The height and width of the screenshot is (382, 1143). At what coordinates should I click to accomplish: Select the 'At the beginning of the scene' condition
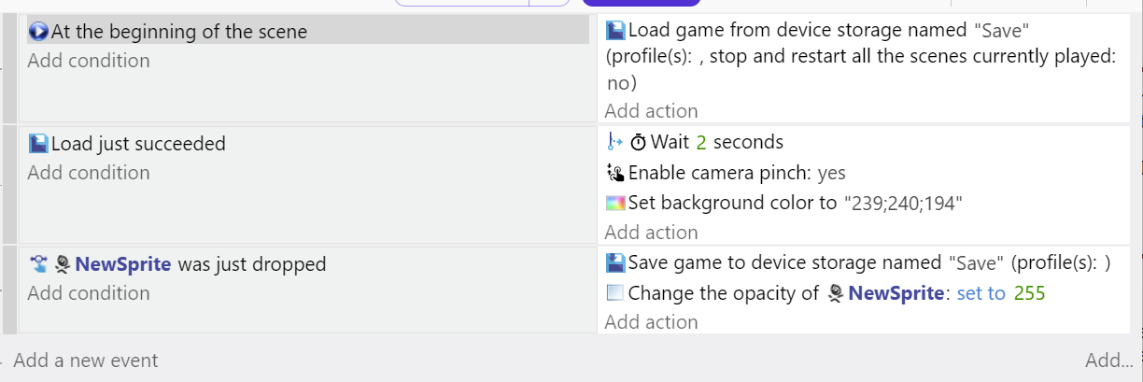coord(179,32)
